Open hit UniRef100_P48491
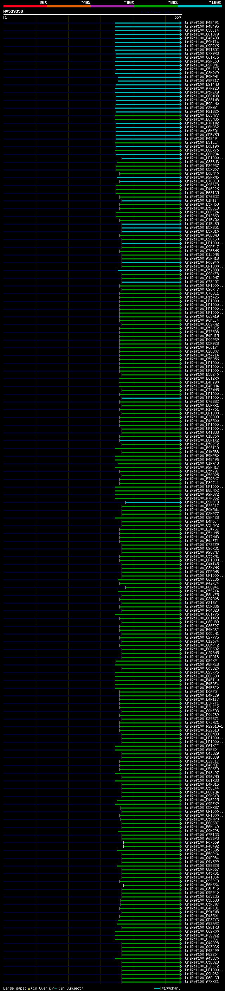 201,23
